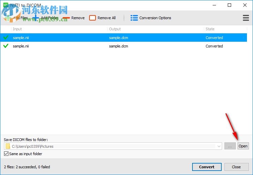Screen dimensions: 253x175
Task: Click the State column header
Action: pos(210,29)
